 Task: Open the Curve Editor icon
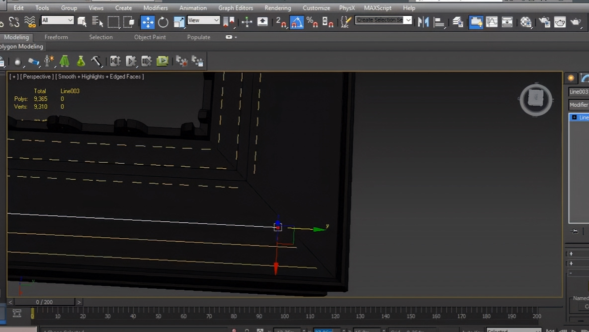pos(492,22)
